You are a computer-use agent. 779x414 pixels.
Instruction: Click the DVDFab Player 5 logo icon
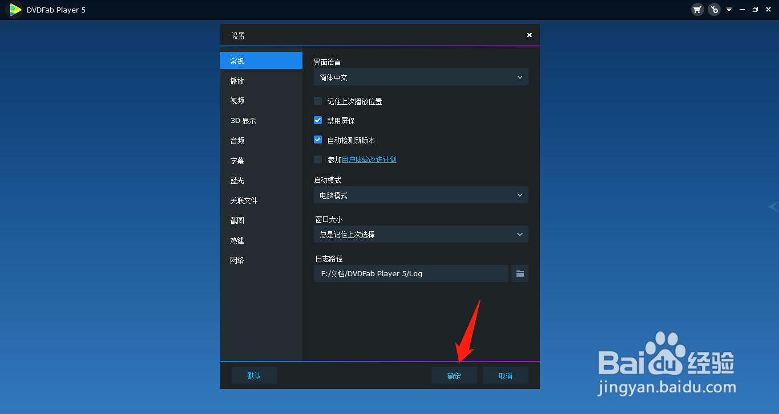tap(15, 10)
